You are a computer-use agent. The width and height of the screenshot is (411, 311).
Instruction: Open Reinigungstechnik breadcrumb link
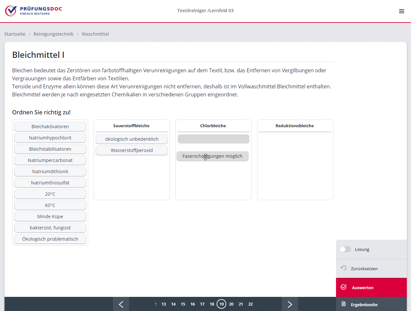point(53,34)
